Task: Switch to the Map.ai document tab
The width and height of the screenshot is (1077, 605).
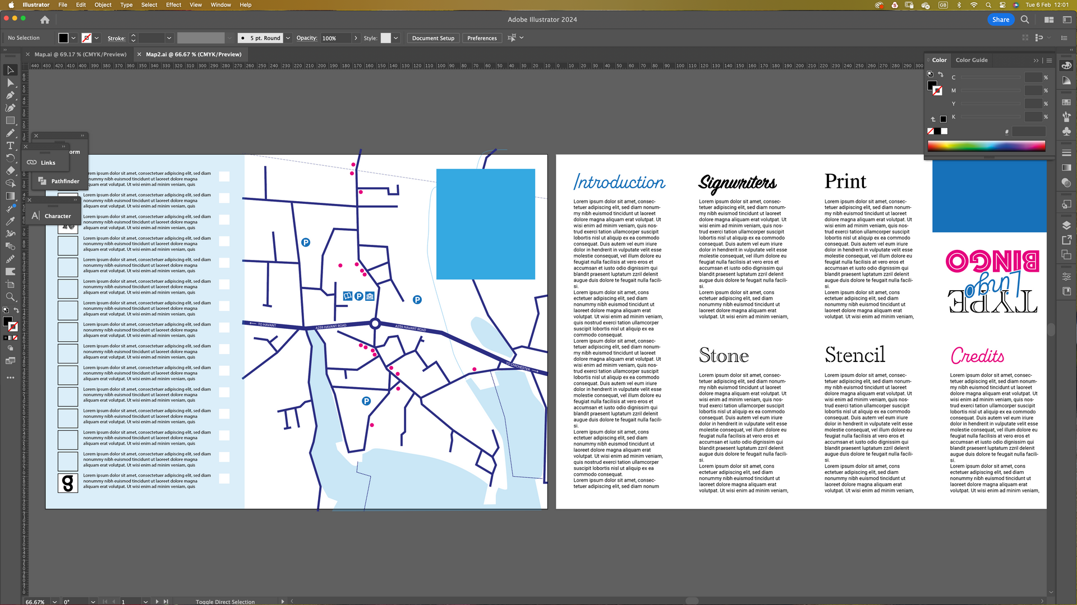Action: pyautogui.click(x=80, y=54)
